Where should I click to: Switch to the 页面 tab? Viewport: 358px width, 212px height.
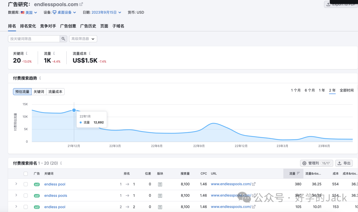click(104, 26)
